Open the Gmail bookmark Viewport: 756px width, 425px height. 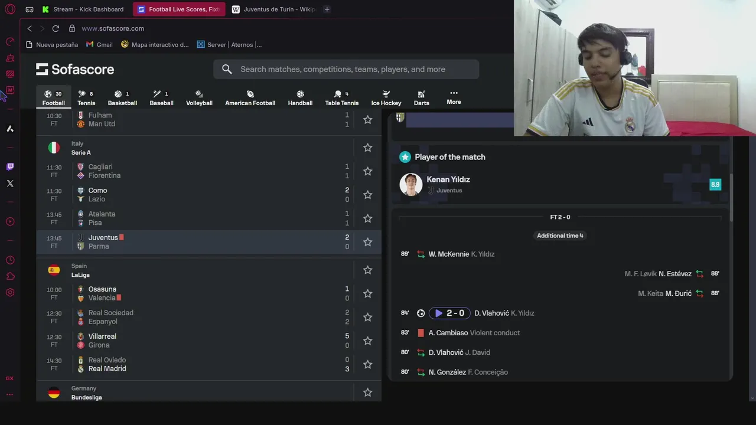[x=99, y=45]
